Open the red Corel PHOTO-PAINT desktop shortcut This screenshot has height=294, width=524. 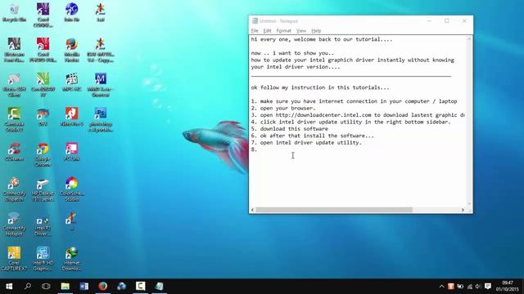pos(43,50)
